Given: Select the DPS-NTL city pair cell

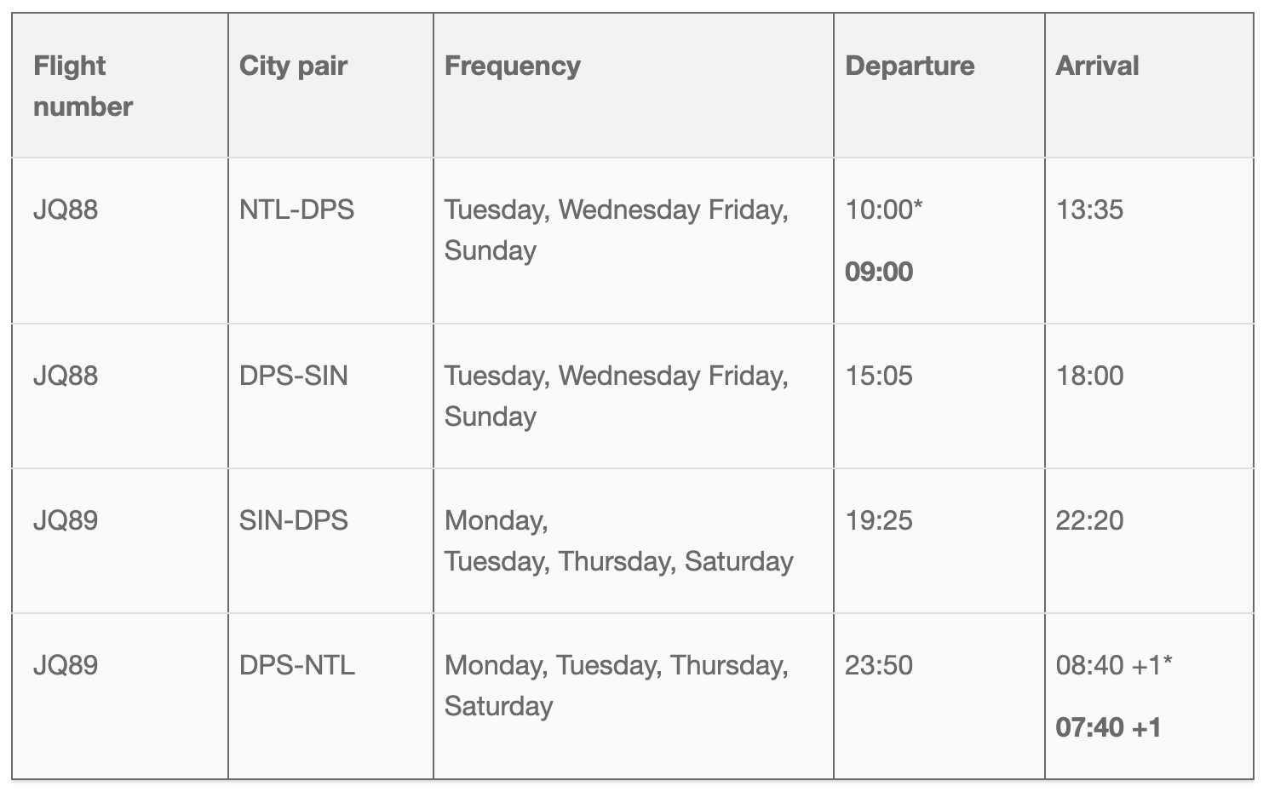Looking at the screenshot, I should [296, 665].
